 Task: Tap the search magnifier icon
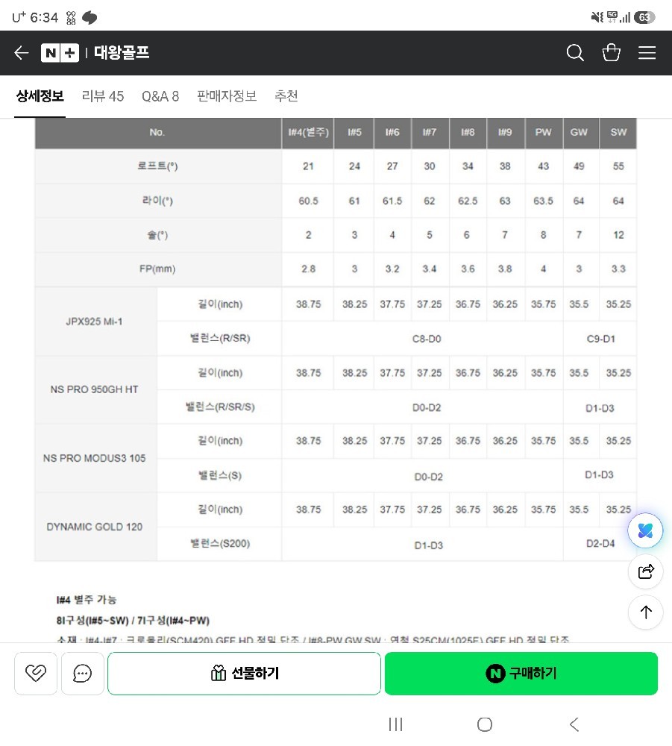tap(575, 52)
